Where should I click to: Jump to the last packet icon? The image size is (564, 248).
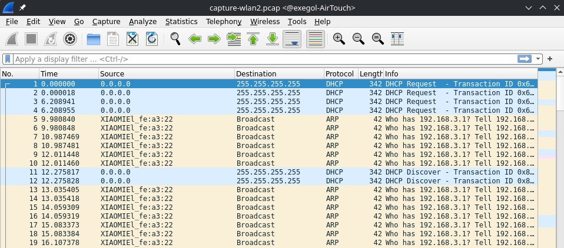click(273, 39)
